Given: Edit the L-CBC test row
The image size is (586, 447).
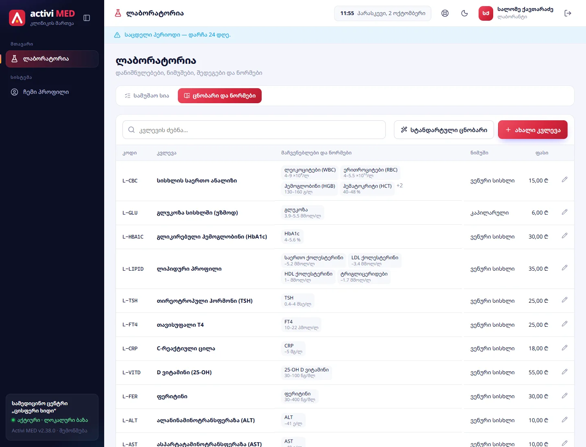Looking at the screenshot, I should pos(564,180).
